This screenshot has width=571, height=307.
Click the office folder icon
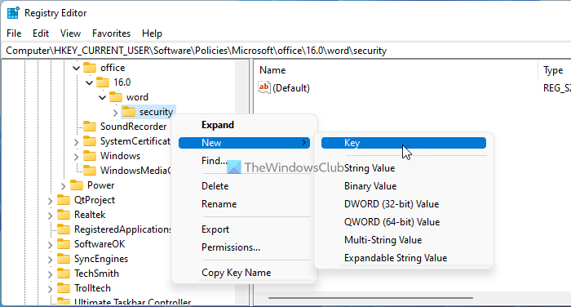pyautogui.click(x=90, y=68)
